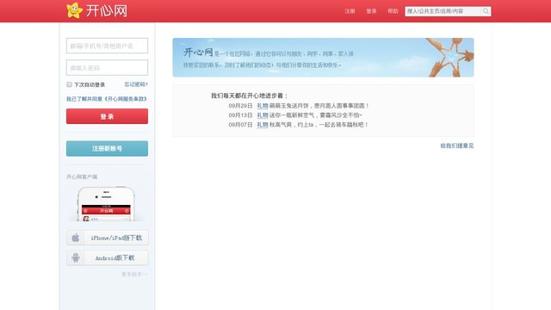Screen dimensions: 551x310
Task: Focus the header search box
Action: click(443, 11)
